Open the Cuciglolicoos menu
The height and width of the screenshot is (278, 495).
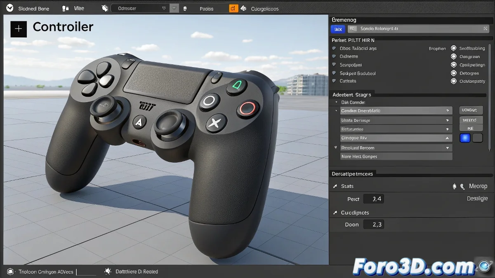tap(265, 9)
